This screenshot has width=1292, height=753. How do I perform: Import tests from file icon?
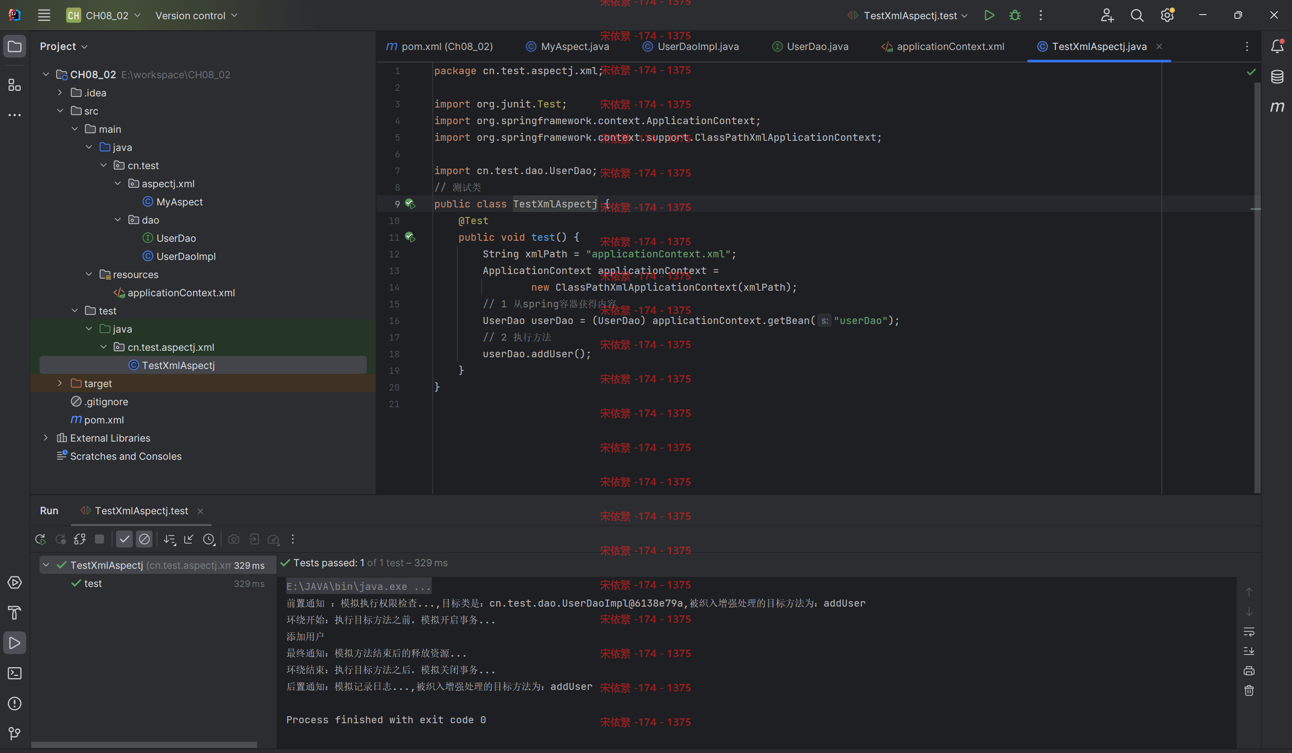click(254, 539)
